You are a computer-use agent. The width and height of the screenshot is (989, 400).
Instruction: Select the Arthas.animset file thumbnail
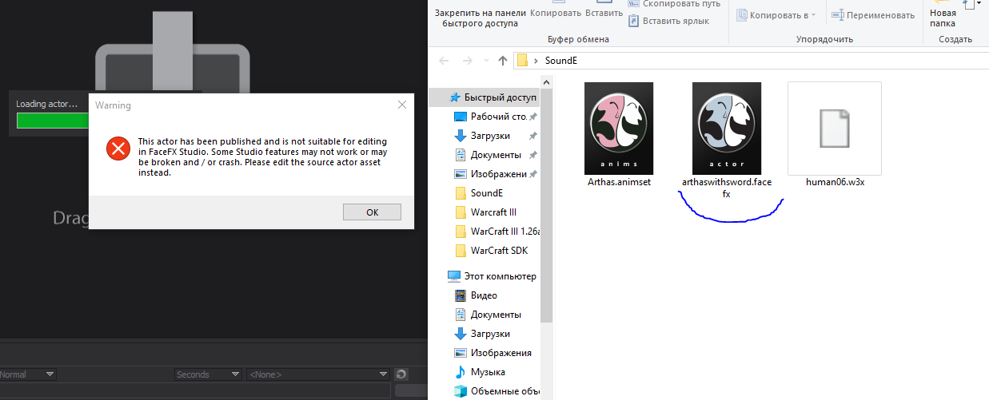tap(619, 128)
